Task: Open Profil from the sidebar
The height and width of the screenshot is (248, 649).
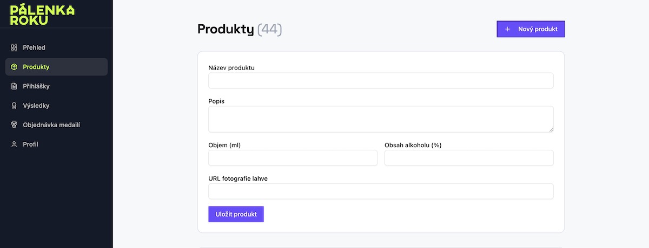Action: 56,144
